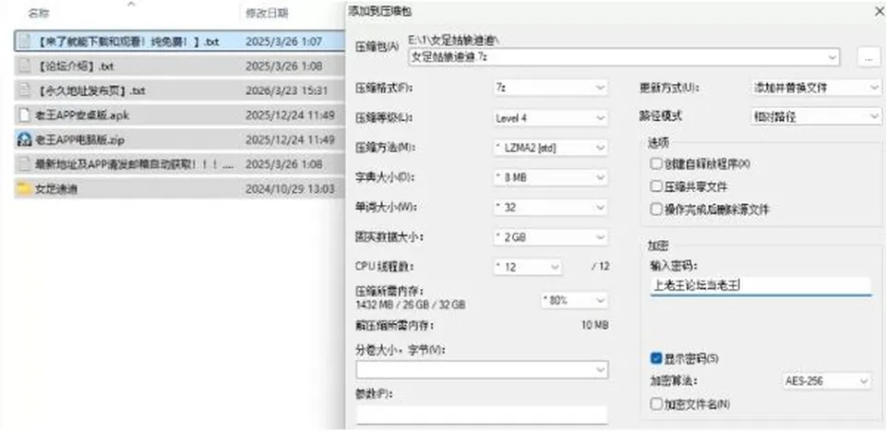Sort files by 名称 column header
The width and height of the screenshot is (886, 431).
pyautogui.click(x=38, y=12)
